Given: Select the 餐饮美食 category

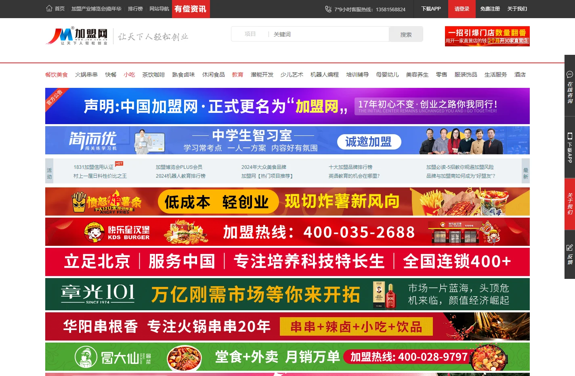Looking at the screenshot, I should [x=57, y=75].
